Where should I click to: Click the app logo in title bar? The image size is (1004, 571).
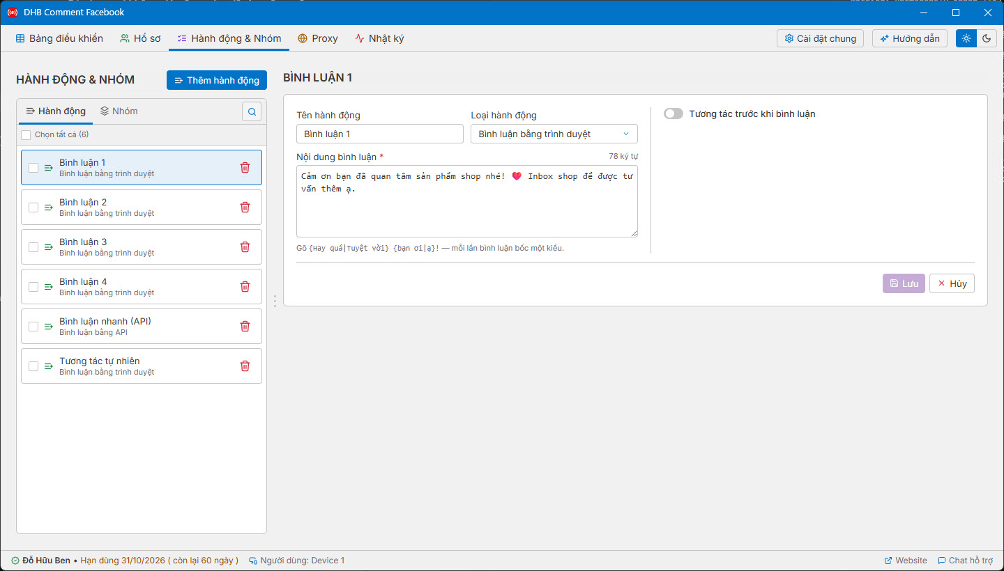point(12,12)
